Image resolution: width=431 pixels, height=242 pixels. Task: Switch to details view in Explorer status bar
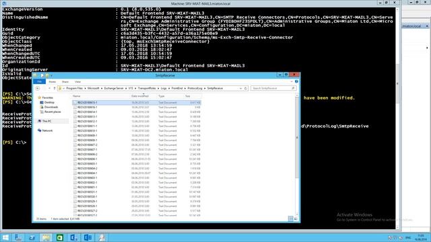point(290,218)
